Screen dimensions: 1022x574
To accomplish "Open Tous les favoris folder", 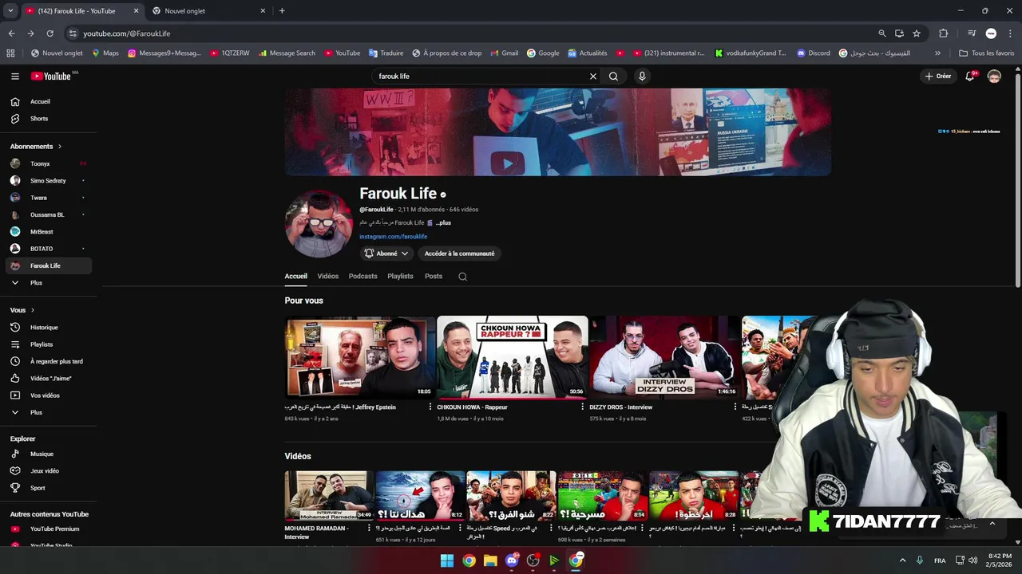I will coord(986,53).
